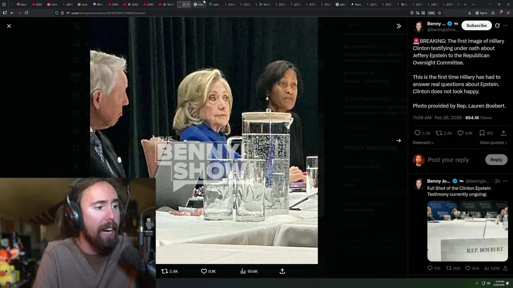This screenshot has height=288, width=513.
Task: Open View quotes link
Action: [493, 142]
